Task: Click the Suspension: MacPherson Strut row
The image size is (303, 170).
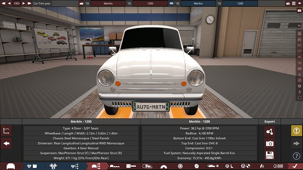Action: 81,153
